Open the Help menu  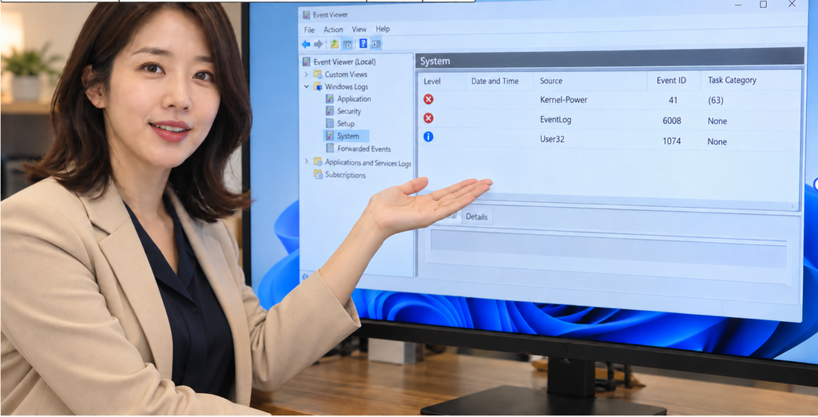point(383,29)
